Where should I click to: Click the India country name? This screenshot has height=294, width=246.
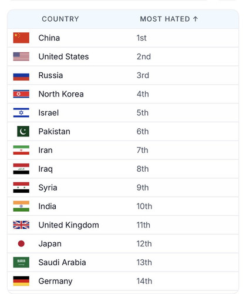[47, 206]
